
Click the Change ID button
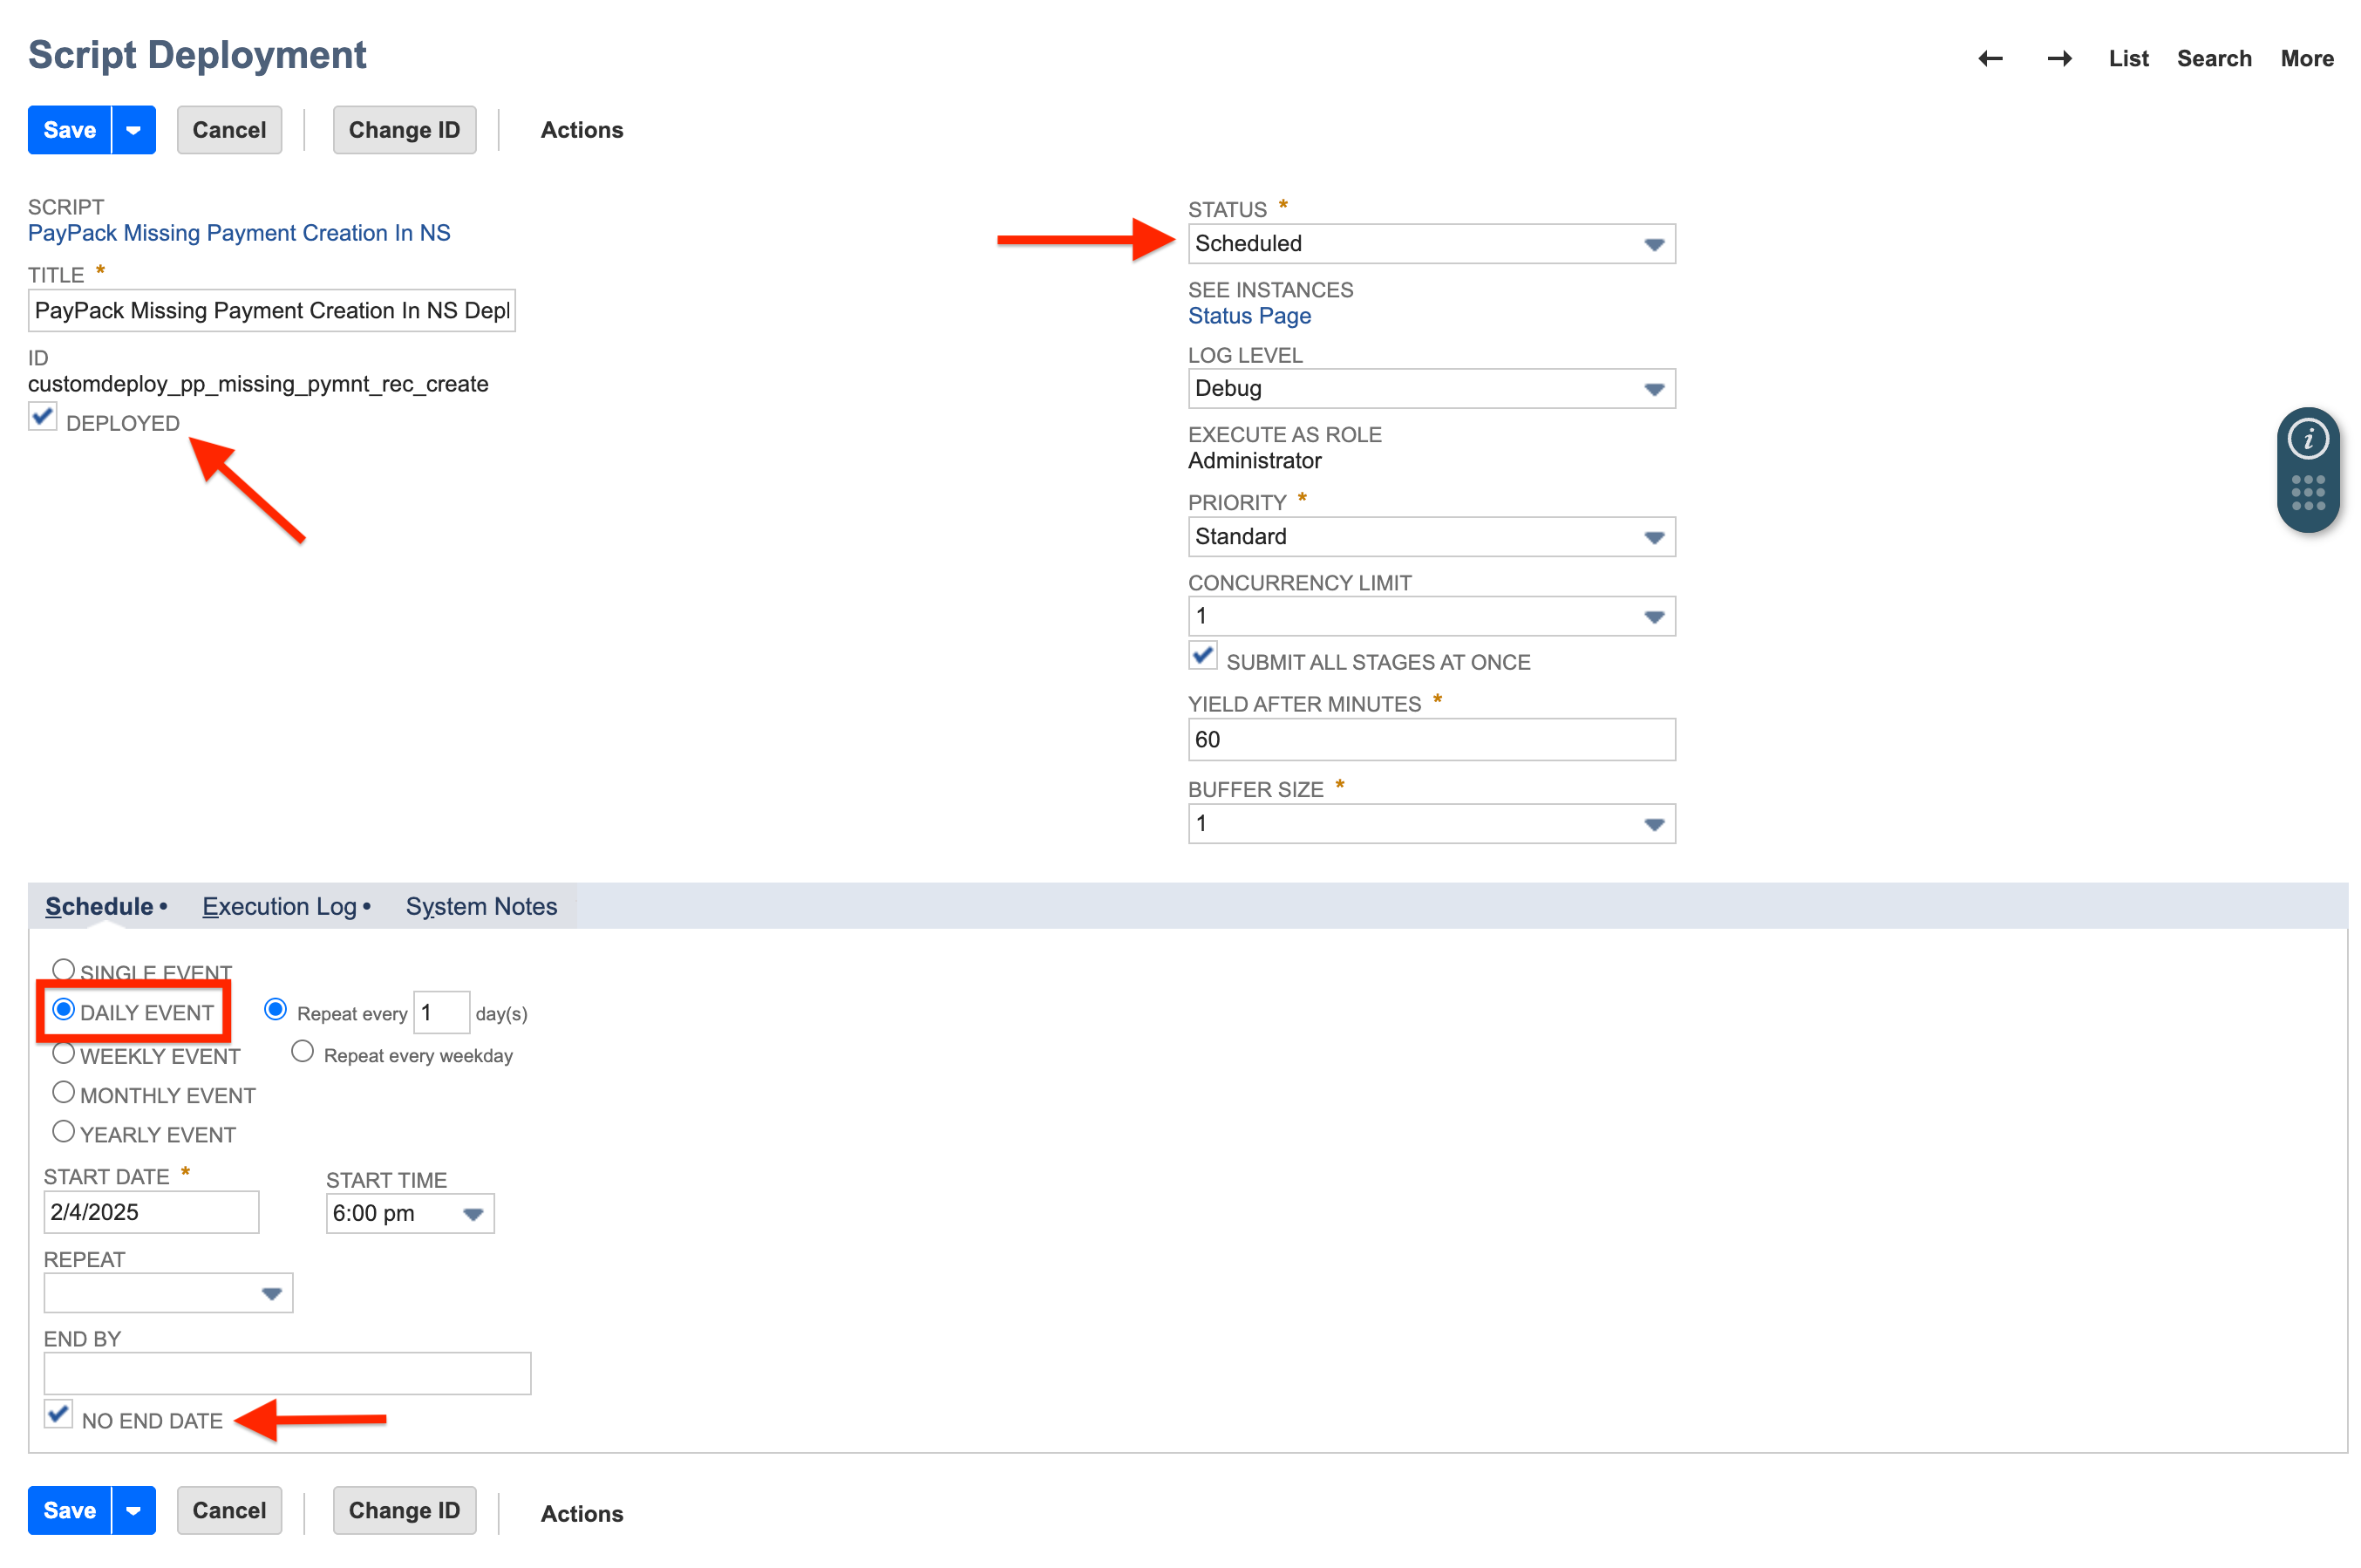pyautogui.click(x=404, y=129)
